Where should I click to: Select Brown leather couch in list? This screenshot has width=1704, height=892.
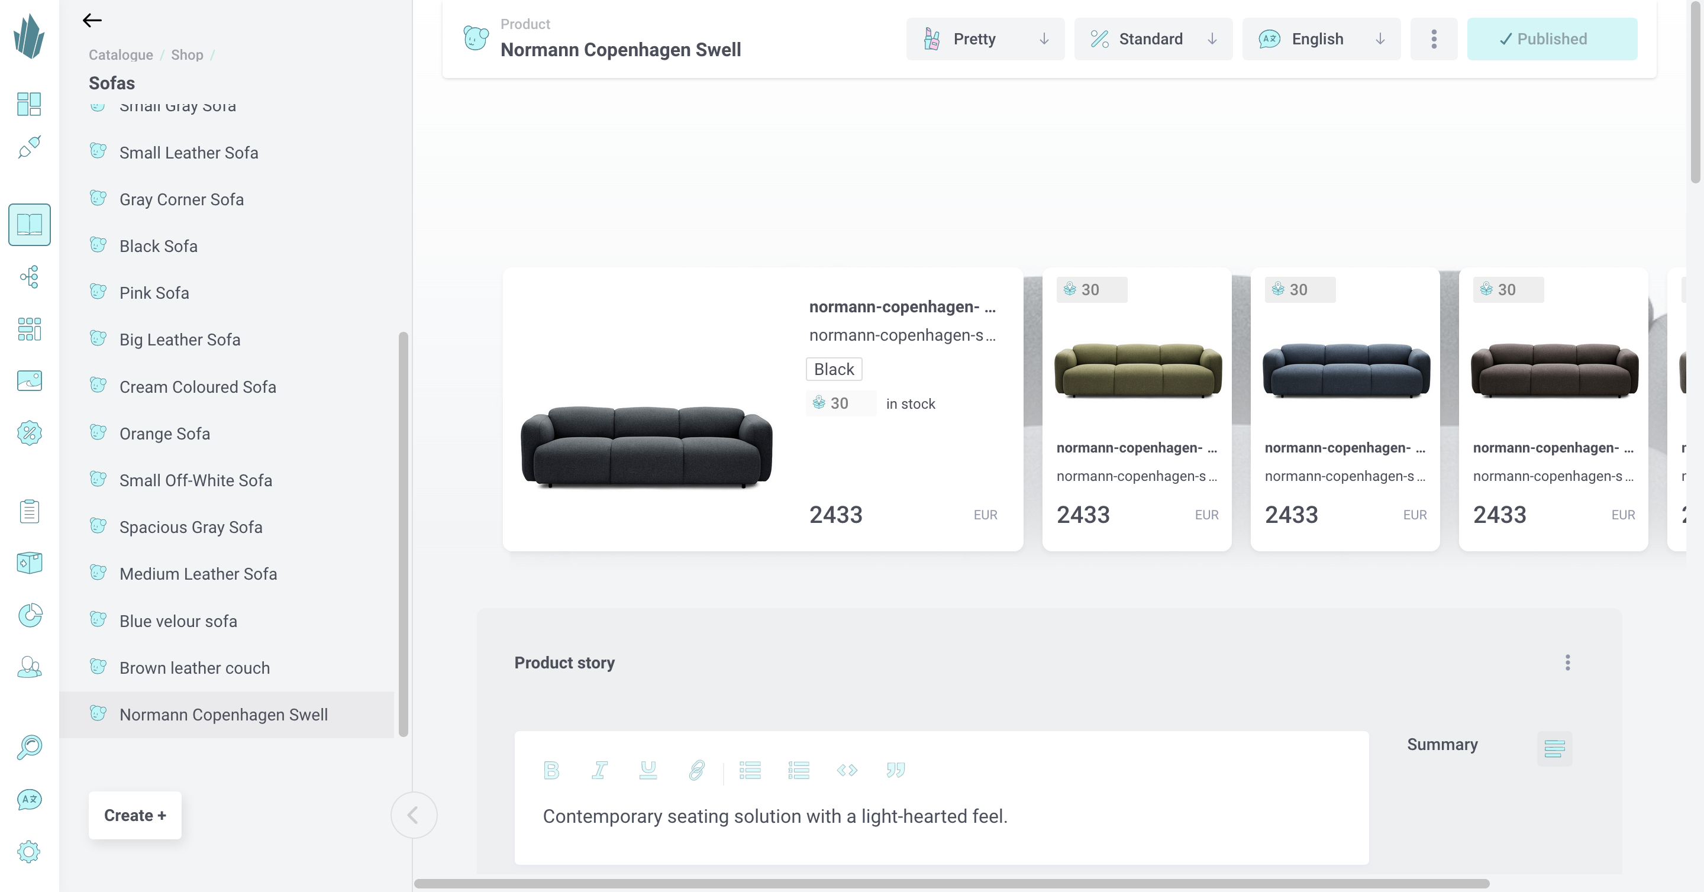(x=227, y=668)
